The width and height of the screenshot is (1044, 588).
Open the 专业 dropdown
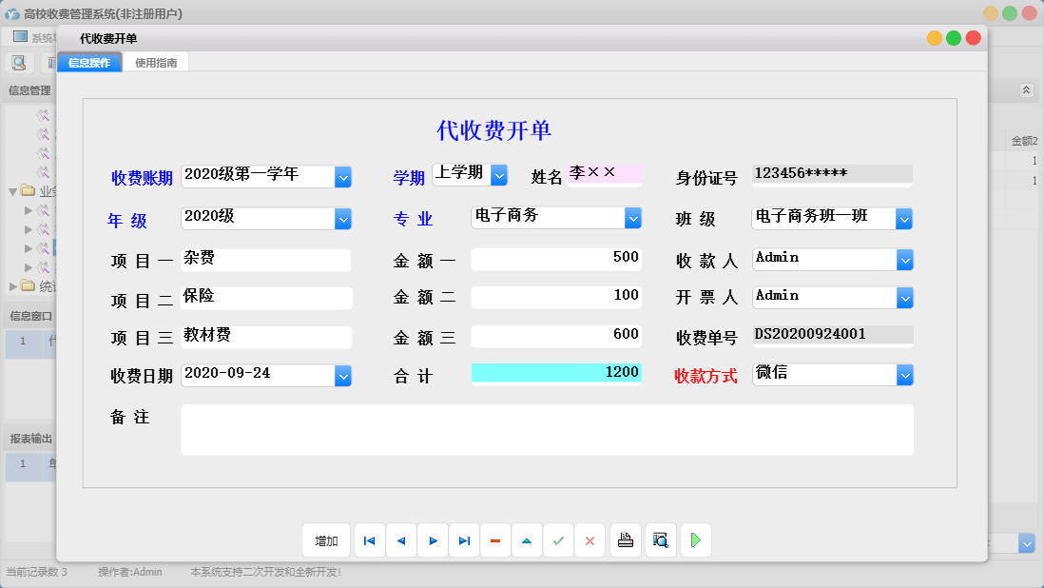click(x=632, y=218)
